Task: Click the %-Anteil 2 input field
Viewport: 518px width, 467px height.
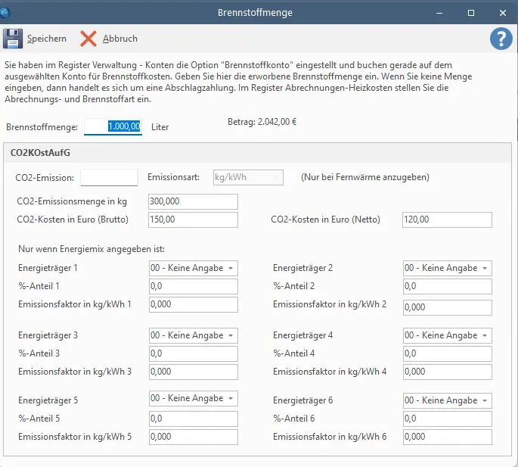Action: pos(448,286)
